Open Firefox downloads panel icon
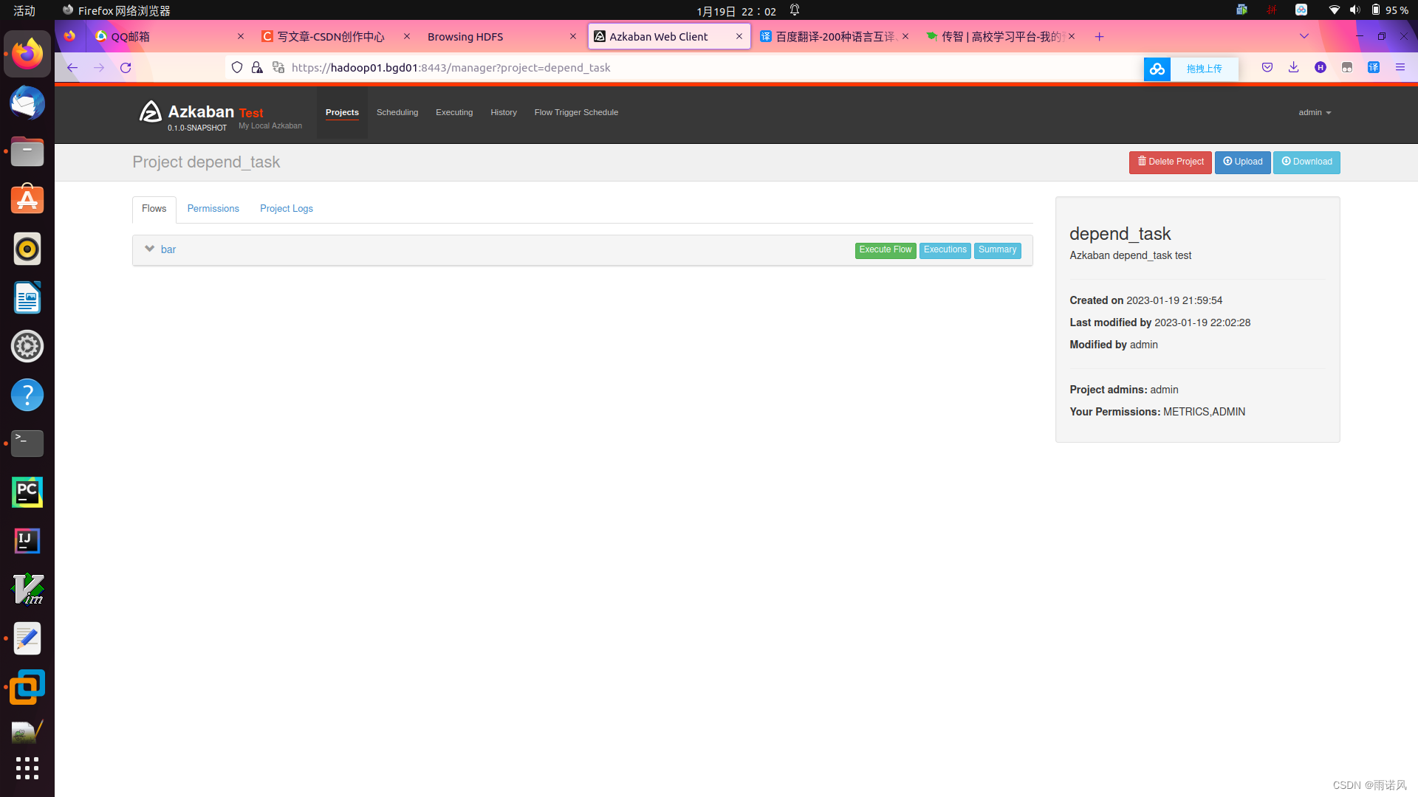Viewport: 1418px width, 797px height. point(1294,68)
